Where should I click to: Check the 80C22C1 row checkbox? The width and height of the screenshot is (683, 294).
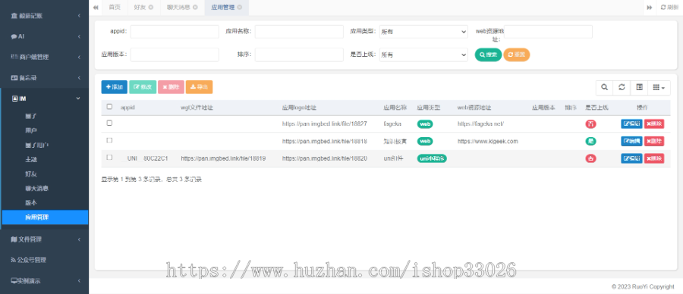pyautogui.click(x=109, y=158)
